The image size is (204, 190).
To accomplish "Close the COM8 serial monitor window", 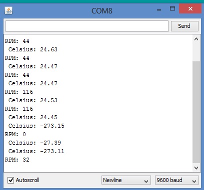I will [190, 8].
